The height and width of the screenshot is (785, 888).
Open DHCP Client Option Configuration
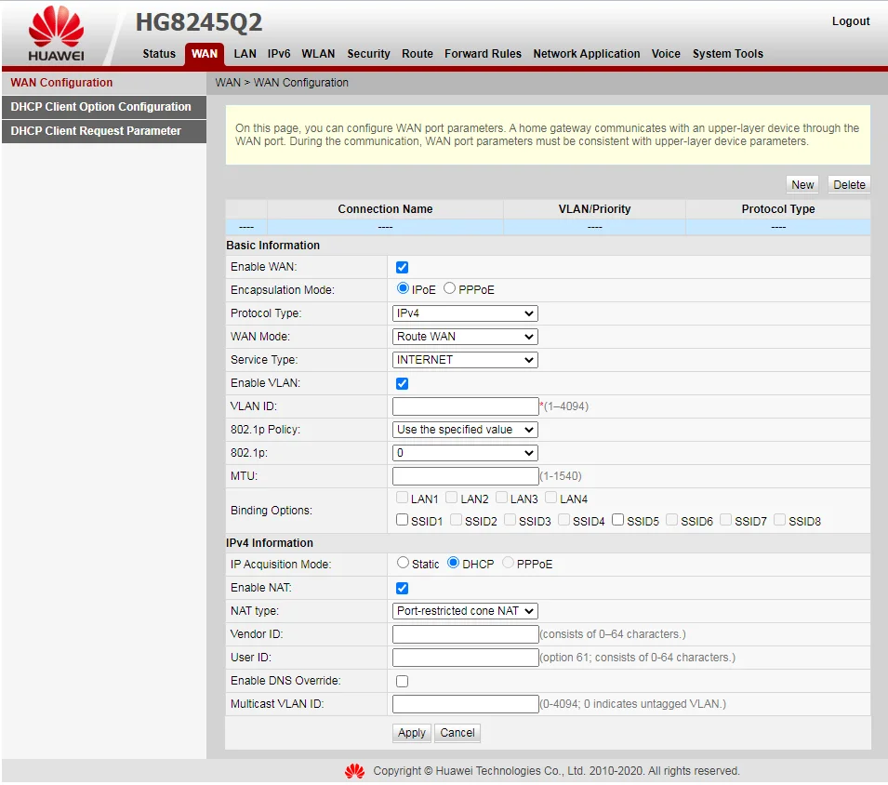click(101, 107)
